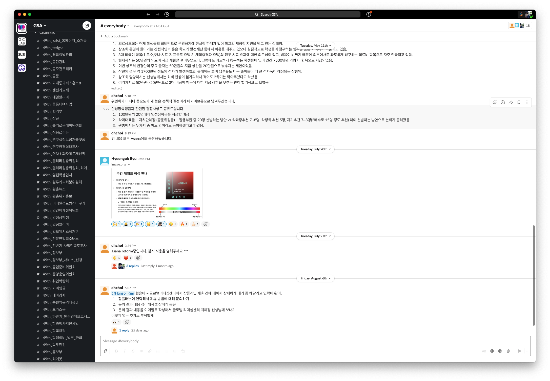Open the history clock icon
This screenshot has width=550, height=381.
167,14
